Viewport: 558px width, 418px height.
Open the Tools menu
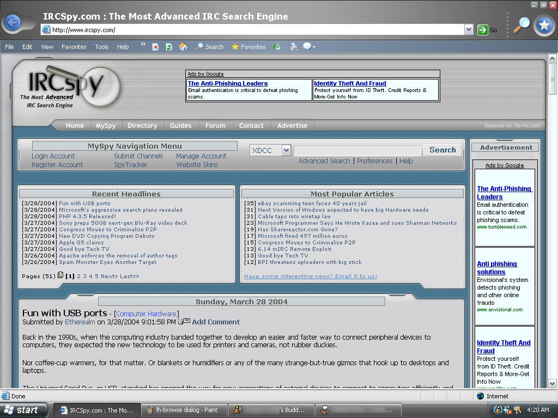point(102,47)
